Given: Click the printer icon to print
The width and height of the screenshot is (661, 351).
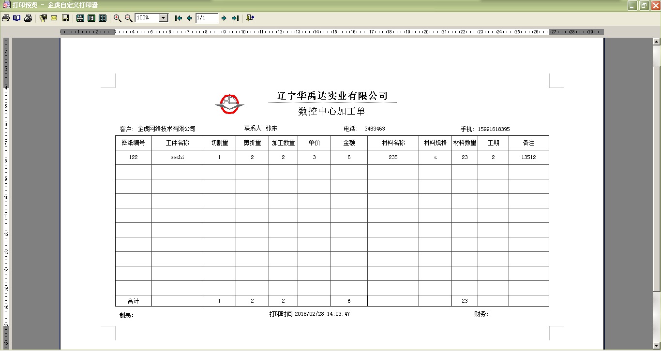Looking at the screenshot, I should pos(6,18).
